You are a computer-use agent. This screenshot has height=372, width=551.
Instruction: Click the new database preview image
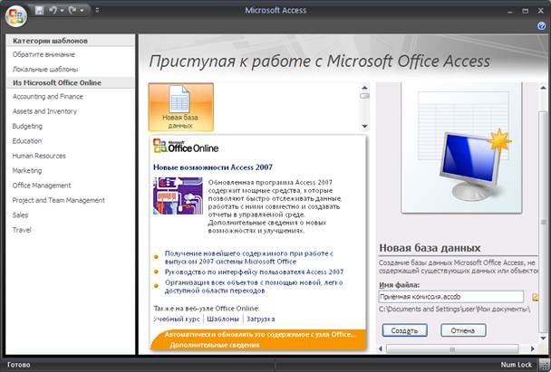(x=461, y=148)
